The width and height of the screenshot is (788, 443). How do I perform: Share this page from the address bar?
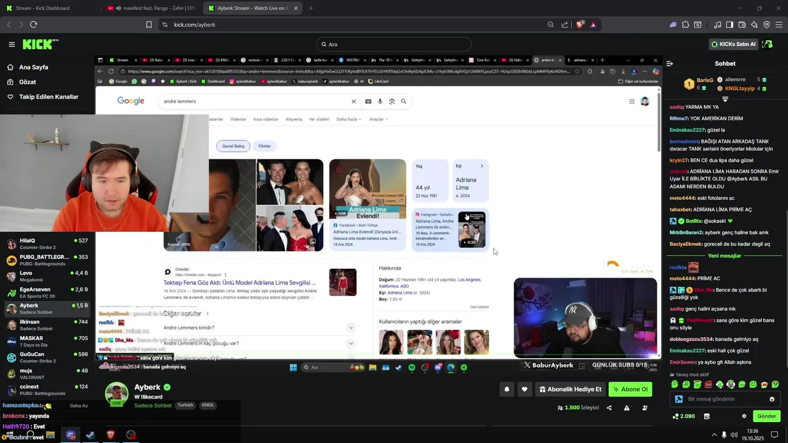[565, 25]
